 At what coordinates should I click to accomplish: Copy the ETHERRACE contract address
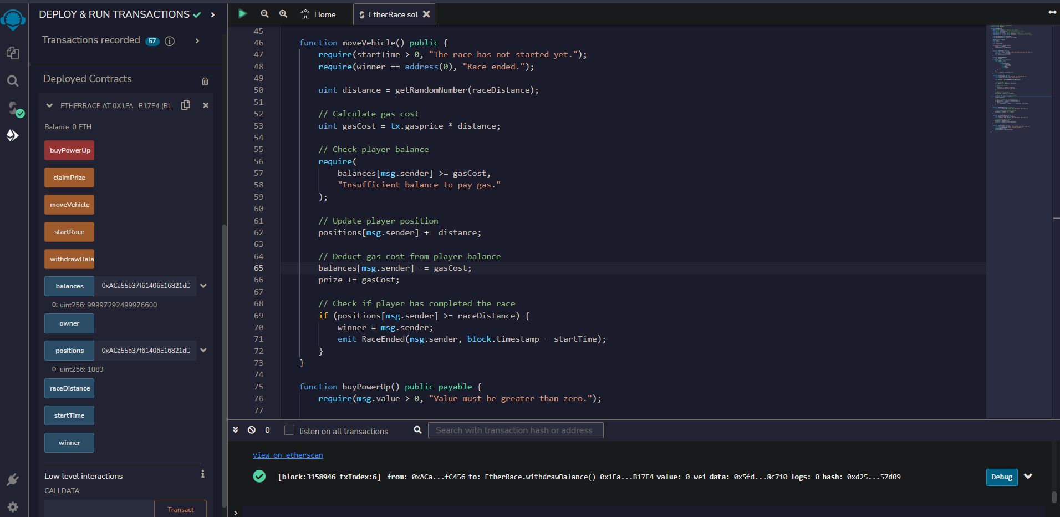coord(186,105)
